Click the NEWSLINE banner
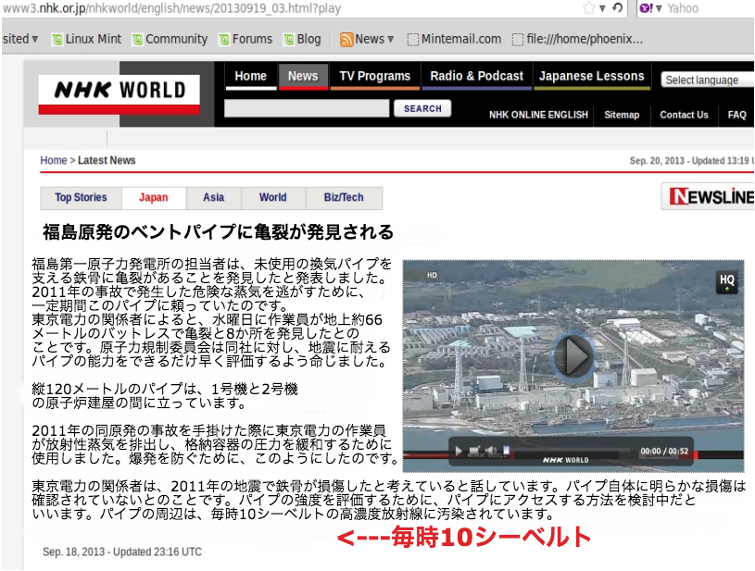This screenshot has width=755, height=571. tap(709, 196)
